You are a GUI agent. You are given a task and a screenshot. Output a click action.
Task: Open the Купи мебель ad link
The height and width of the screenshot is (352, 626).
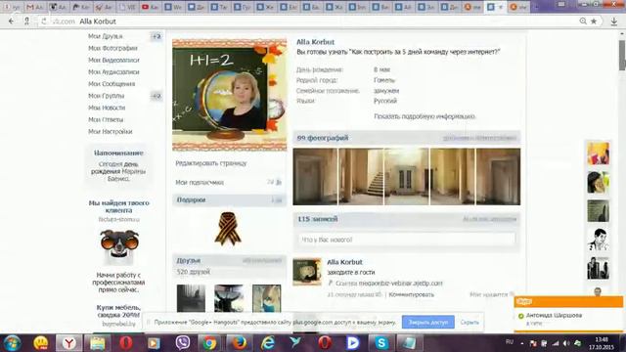(118, 311)
